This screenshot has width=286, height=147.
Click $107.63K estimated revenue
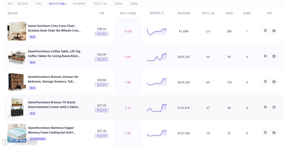click(184, 133)
